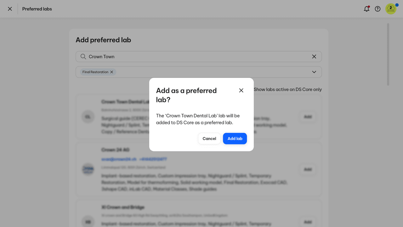Clear the Crown Town search text
Viewport: 403px width, 227px height.
click(x=314, y=56)
